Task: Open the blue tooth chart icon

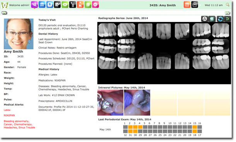Action: pyautogui.click(x=50, y=5)
